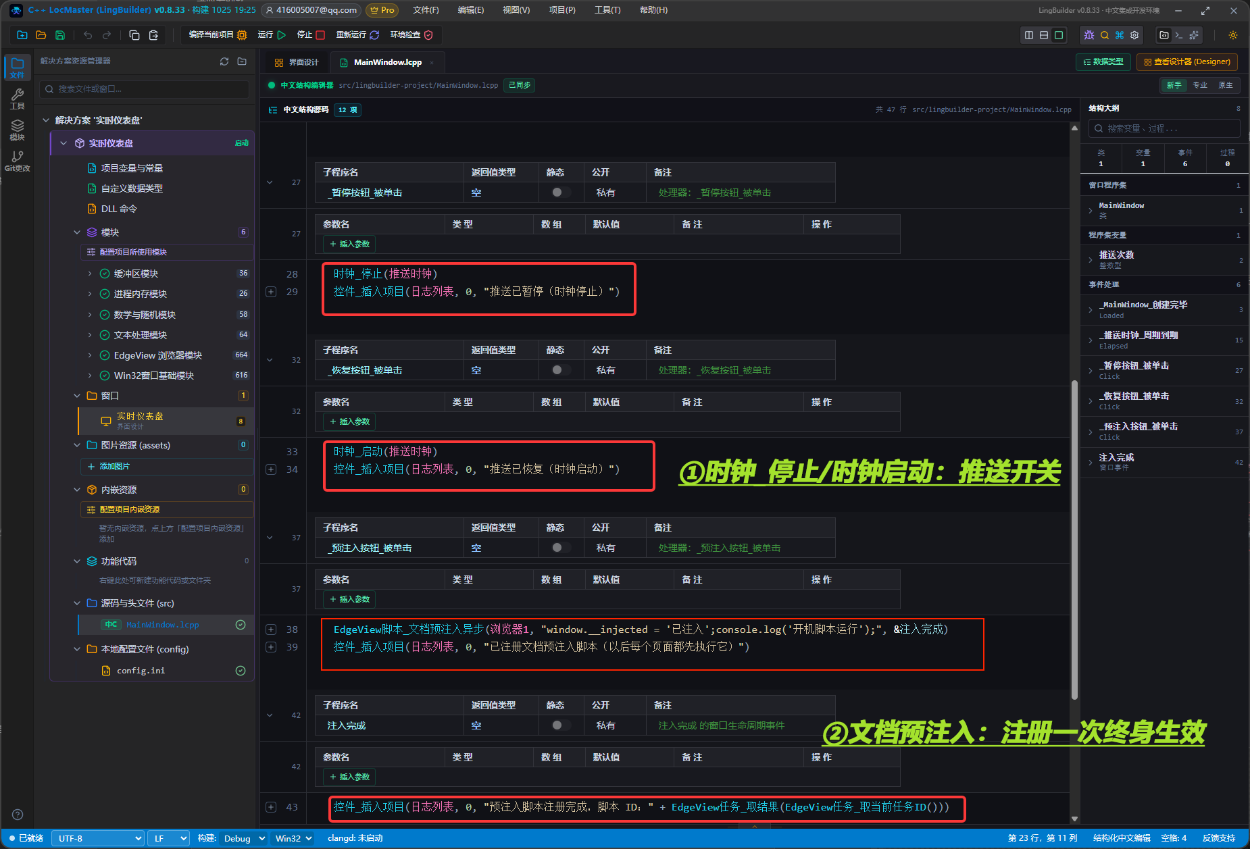Viewport: 1250px width, 849px height.
Task: Click the 数据类型 button
Action: pos(1103,62)
